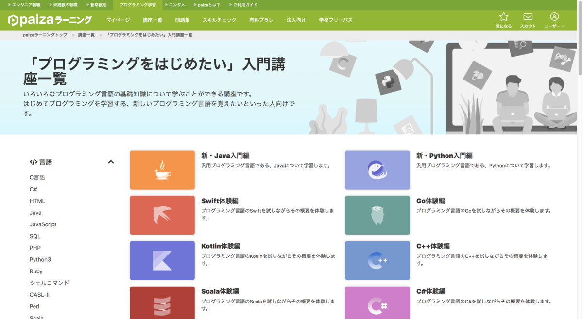Viewport: 583px width, 319px height.
Task: Filter by C# in the sidebar
Action: pos(33,189)
